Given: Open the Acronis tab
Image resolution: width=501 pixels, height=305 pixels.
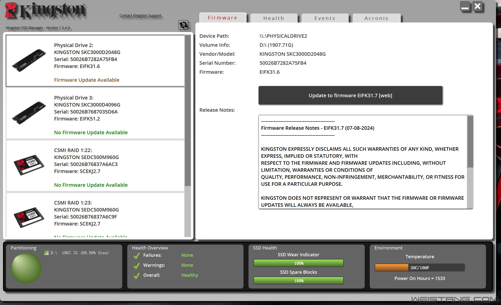Looking at the screenshot, I should (377, 18).
